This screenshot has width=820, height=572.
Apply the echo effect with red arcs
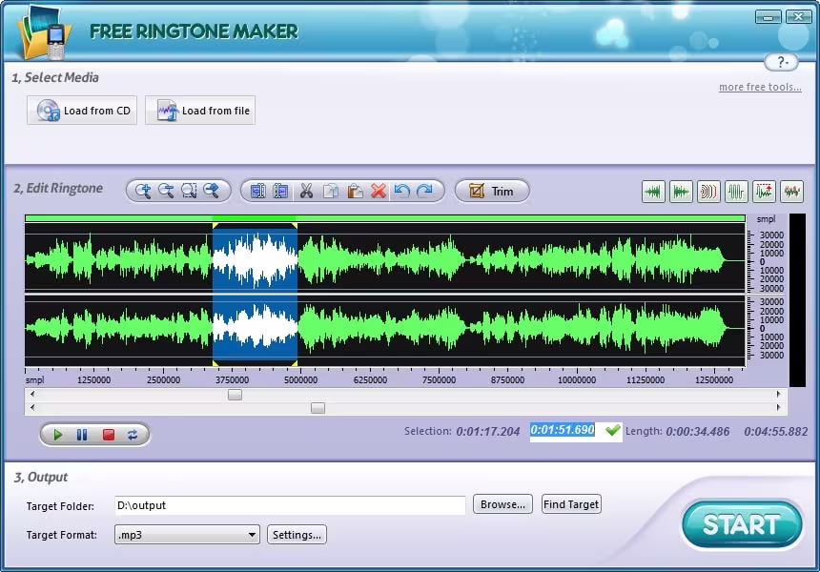click(x=708, y=192)
